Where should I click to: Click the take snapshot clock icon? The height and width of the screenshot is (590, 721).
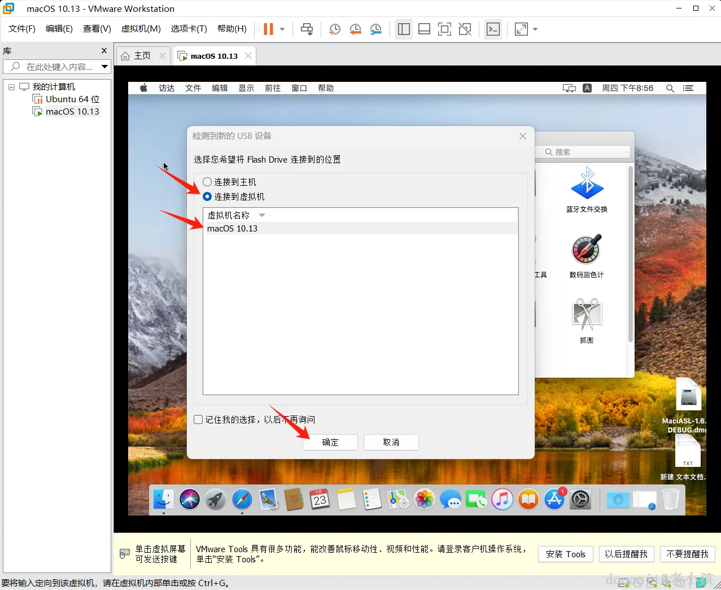(335, 29)
